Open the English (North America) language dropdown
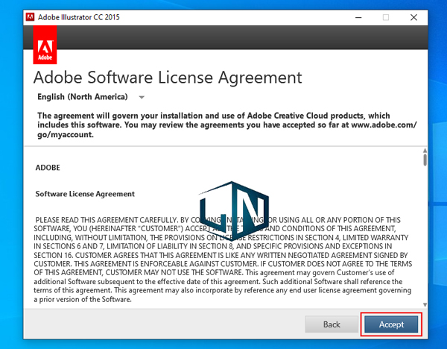 (91, 97)
